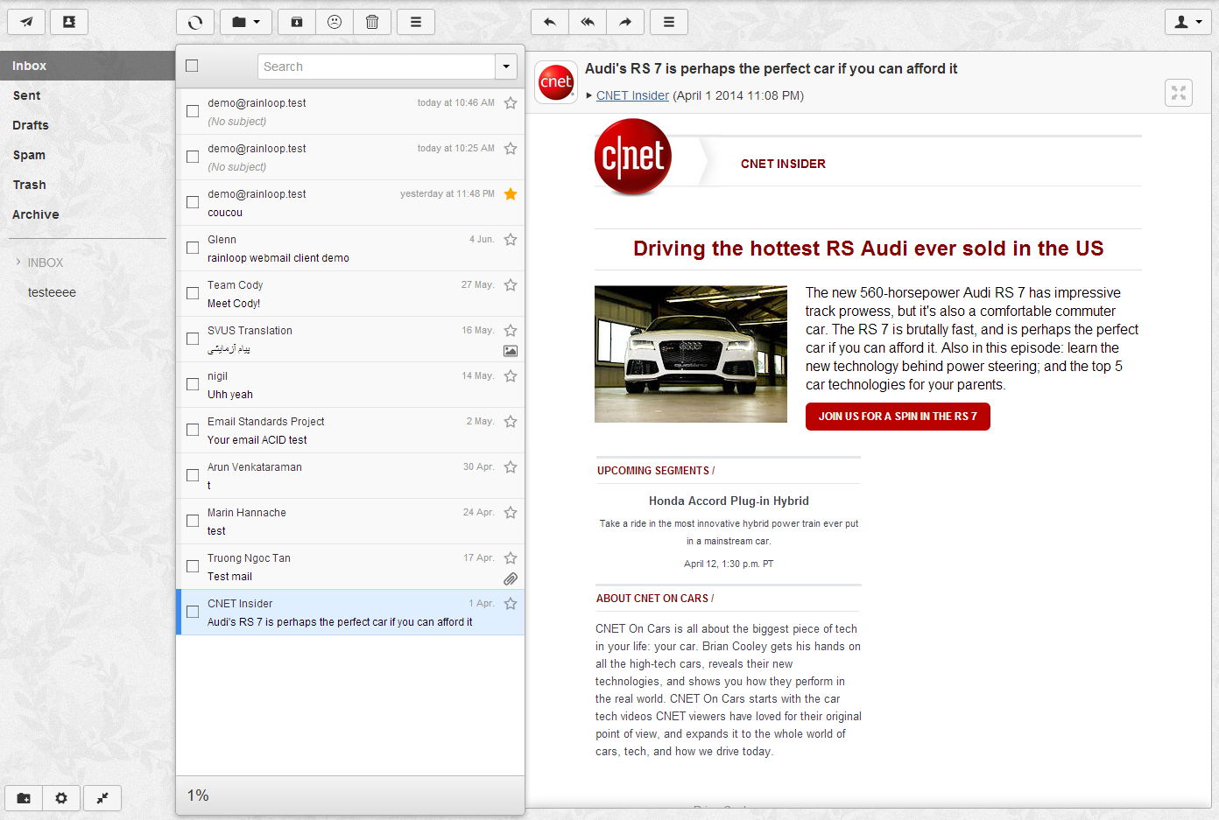
Task: Open the Sent folder
Action: tap(88, 95)
